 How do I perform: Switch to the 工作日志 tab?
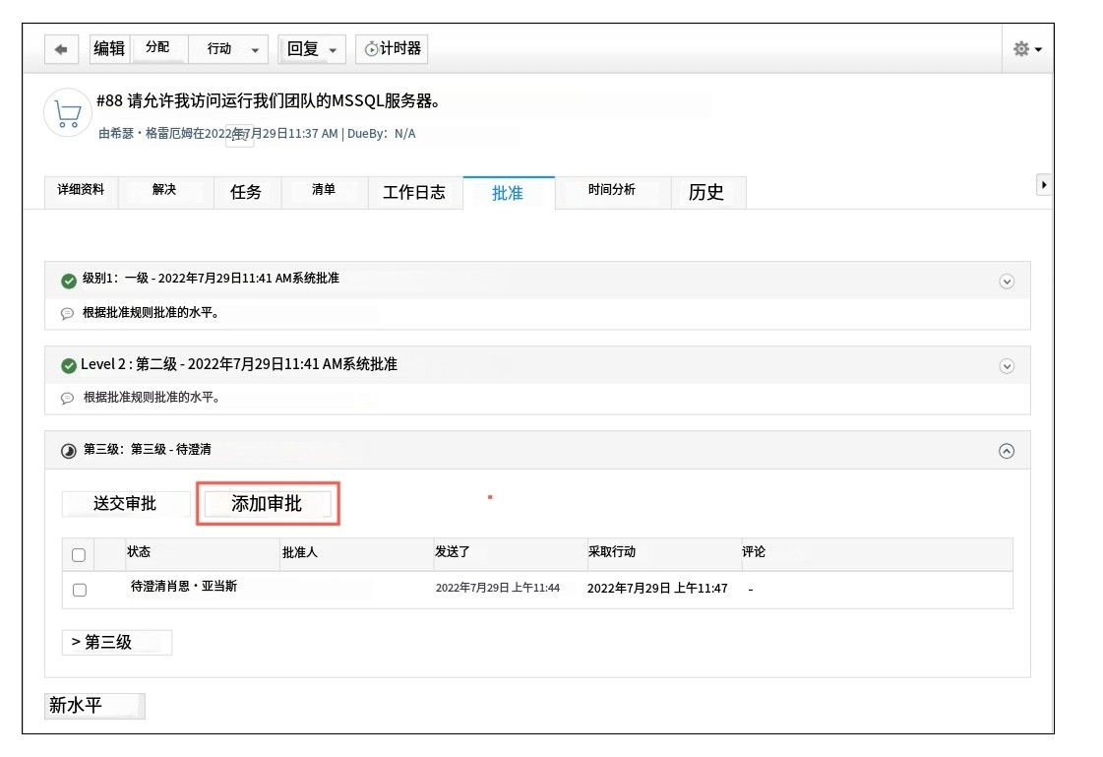point(414,193)
